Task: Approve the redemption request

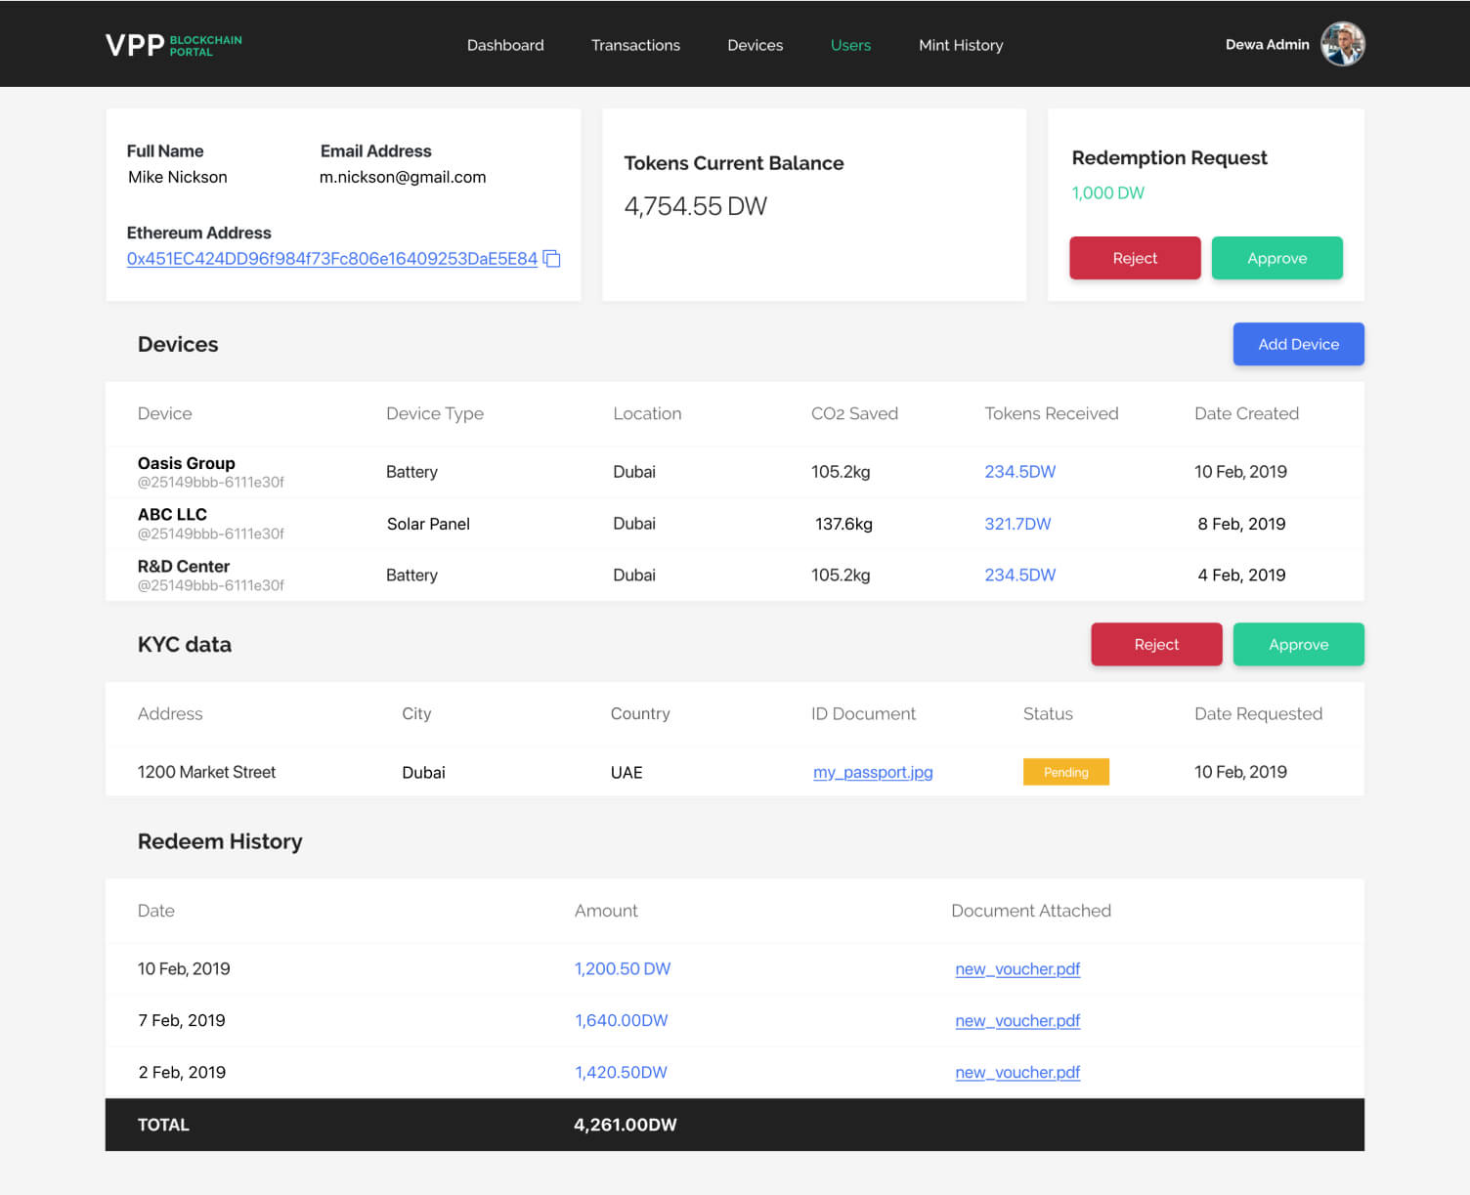Action: click(1276, 258)
